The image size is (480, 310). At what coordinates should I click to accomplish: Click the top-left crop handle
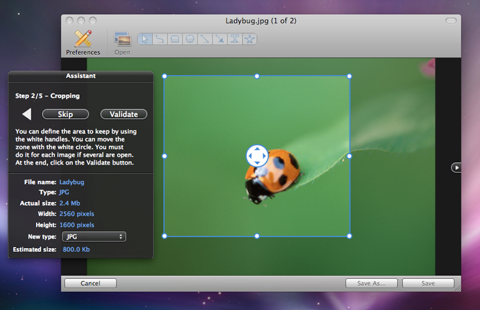click(164, 76)
